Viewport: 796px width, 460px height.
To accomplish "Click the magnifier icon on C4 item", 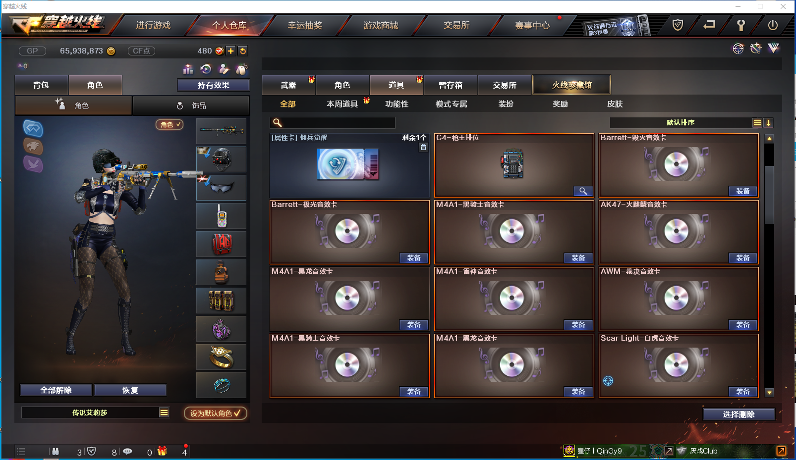I will (x=583, y=191).
